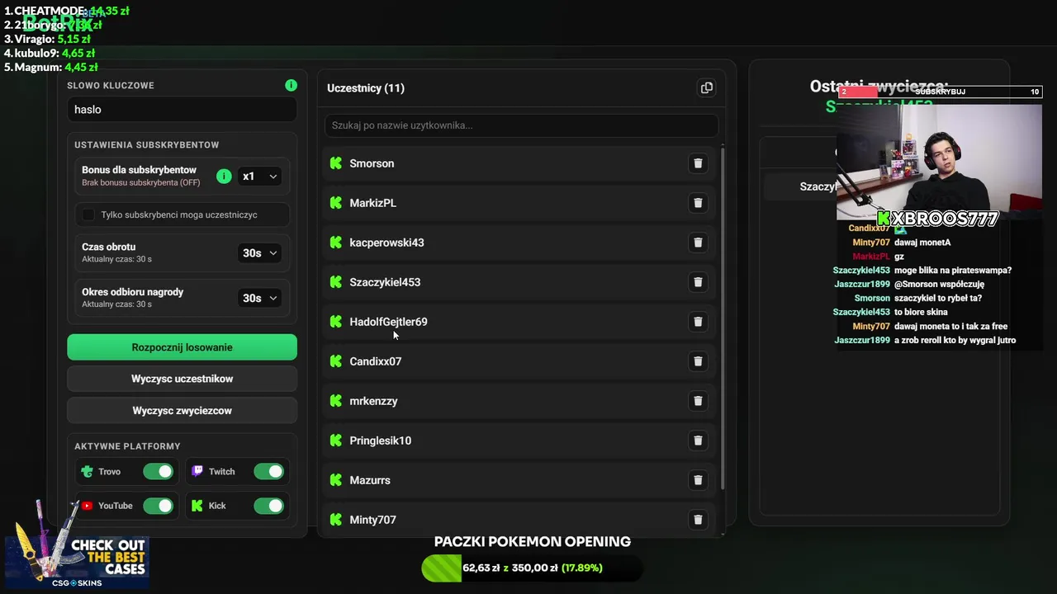
Task: Click the Kick icon beside MarkizPL
Action: click(x=336, y=203)
